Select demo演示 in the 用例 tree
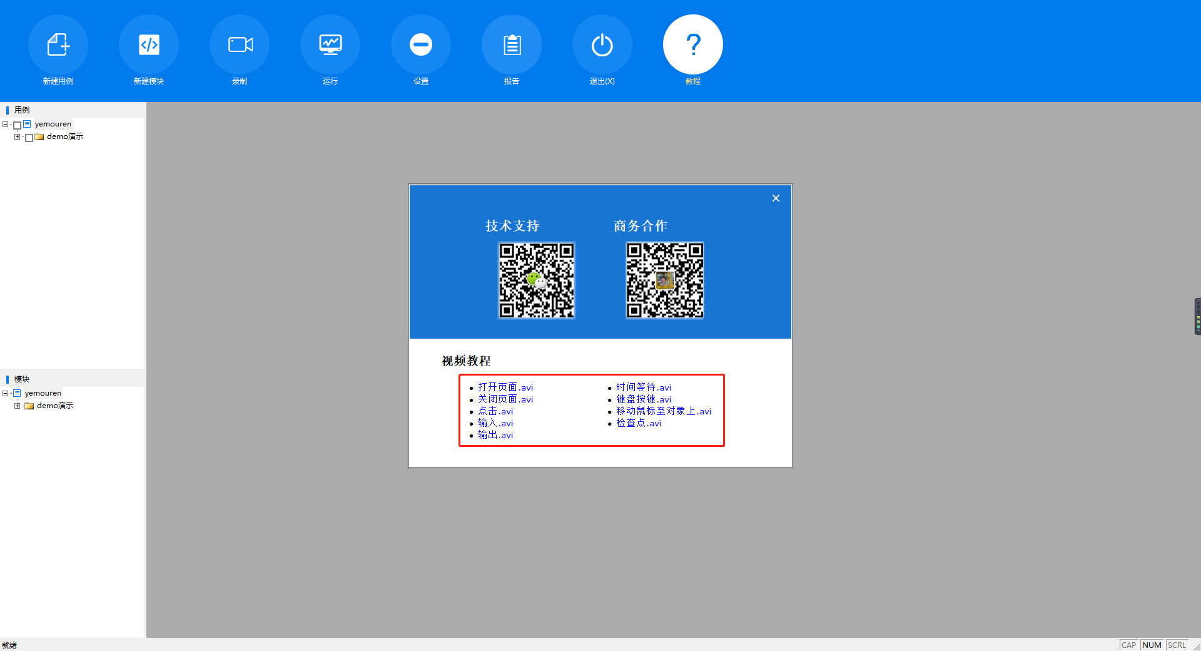The height and width of the screenshot is (651, 1201). coord(65,136)
